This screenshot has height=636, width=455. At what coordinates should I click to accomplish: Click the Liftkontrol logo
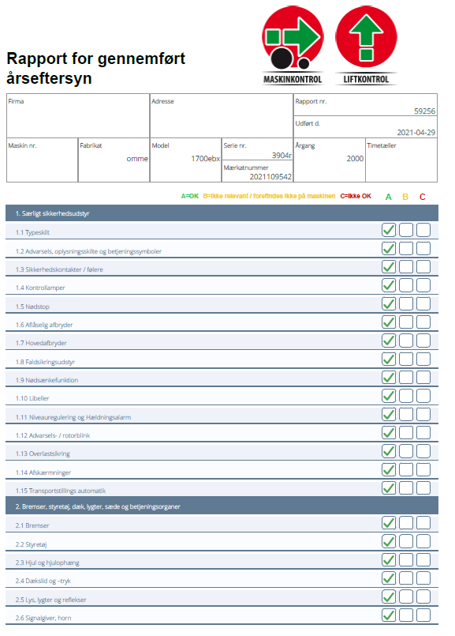click(366, 45)
